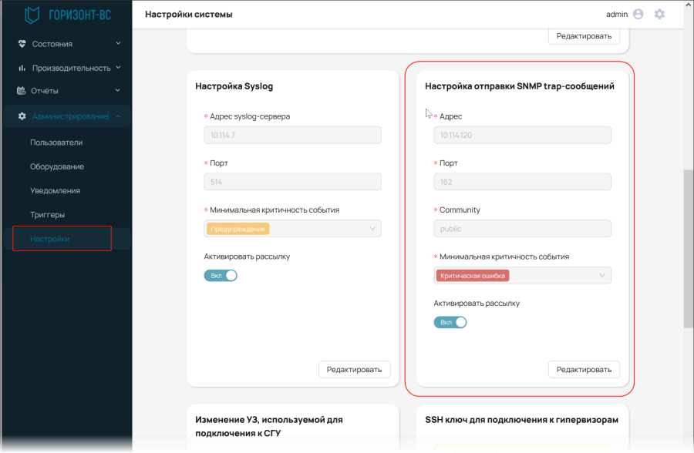Viewport: 694px width, 453px height.
Task: Collapse the Администрирование section chevron
Action: (118, 116)
